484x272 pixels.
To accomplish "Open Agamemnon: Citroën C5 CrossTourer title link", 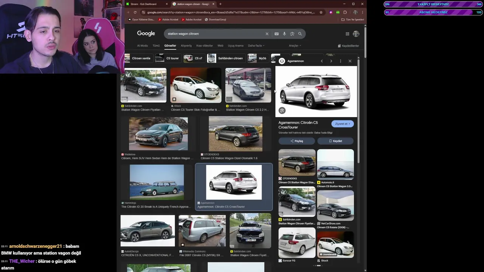I will pos(298,125).
